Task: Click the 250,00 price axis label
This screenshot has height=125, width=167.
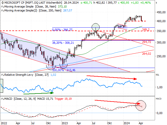Action: click(x=161, y=56)
